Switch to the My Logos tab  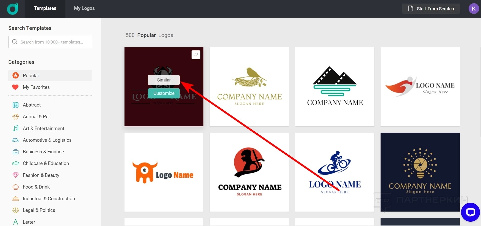pyautogui.click(x=84, y=9)
